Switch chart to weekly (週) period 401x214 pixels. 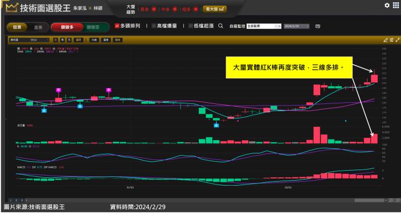coord(62,40)
